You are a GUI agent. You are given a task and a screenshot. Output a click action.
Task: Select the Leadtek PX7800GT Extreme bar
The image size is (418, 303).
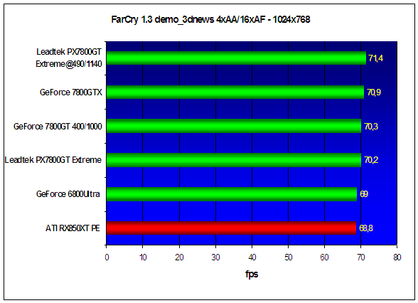pyautogui.click(x=234, y=160)
